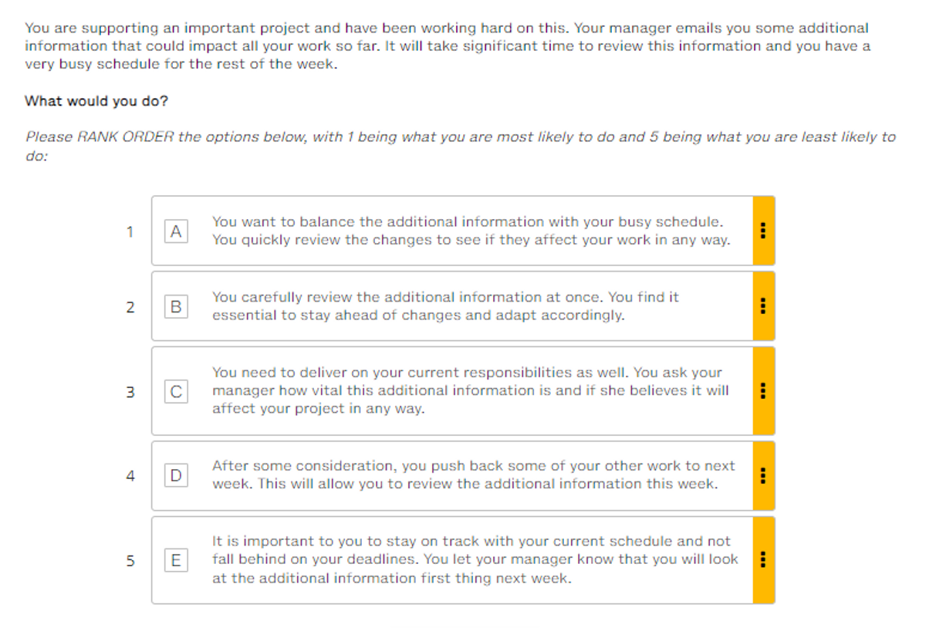Image resolution: width=926 pixels, height=628 pixels.
Task: Select the letter box labeled C
Action: 175,390
